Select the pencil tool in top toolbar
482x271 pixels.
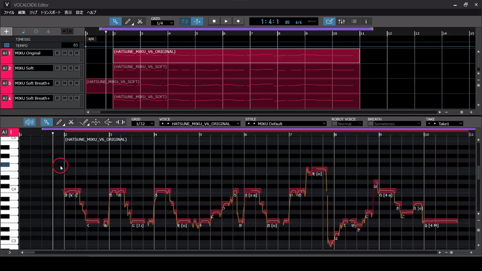pos(128,21)
